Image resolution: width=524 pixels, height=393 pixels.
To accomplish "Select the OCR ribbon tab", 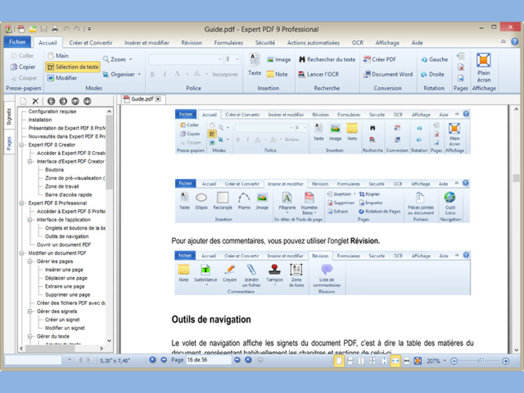I will [x=357, y=43].
